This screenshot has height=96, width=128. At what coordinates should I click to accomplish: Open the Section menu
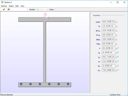tap(4, 6)
